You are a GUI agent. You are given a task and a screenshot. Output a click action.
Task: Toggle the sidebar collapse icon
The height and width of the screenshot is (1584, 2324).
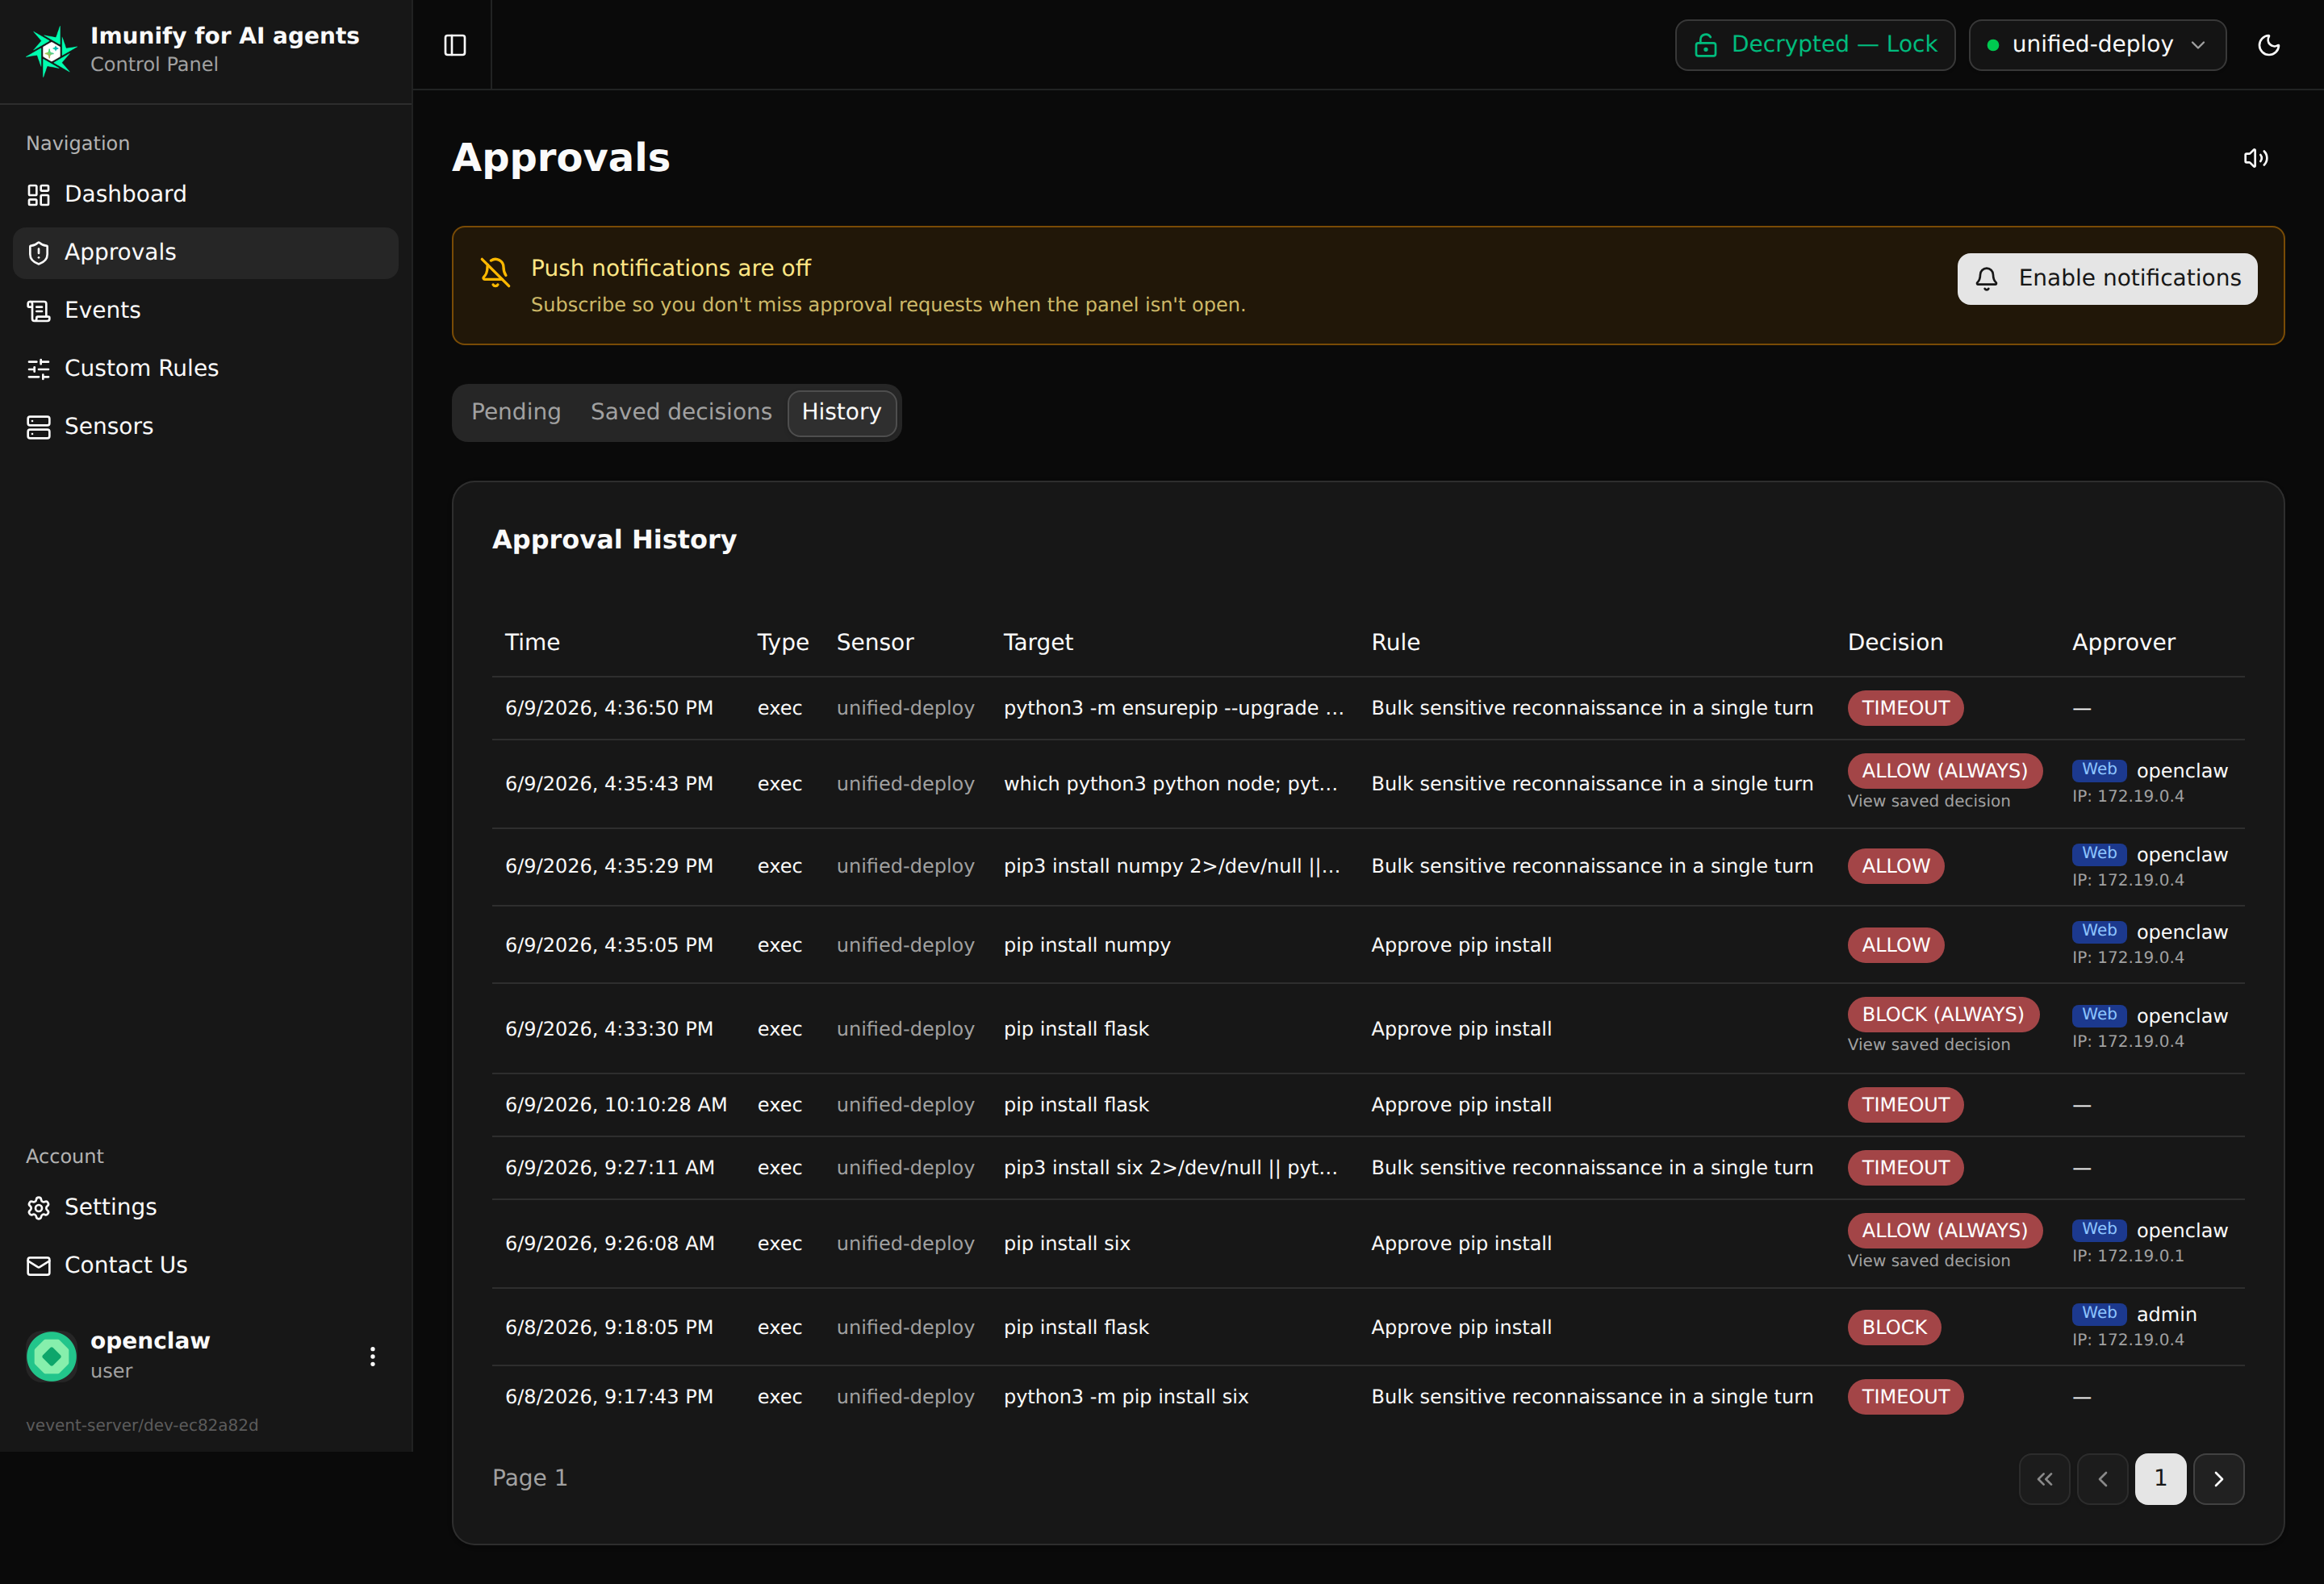click(x=455, y=45)
